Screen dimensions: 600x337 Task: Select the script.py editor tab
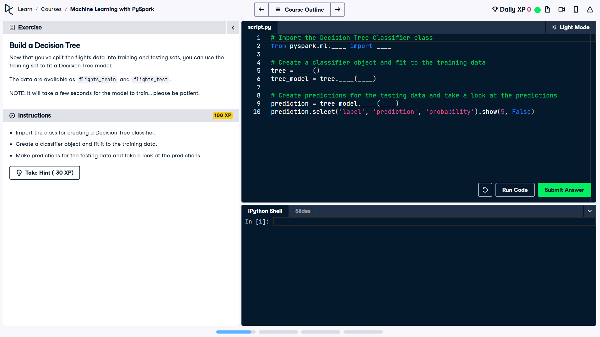click(259, 27)
